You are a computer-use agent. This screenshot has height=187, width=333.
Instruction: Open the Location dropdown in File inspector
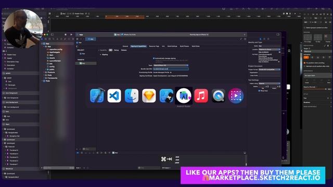[270, 49]
